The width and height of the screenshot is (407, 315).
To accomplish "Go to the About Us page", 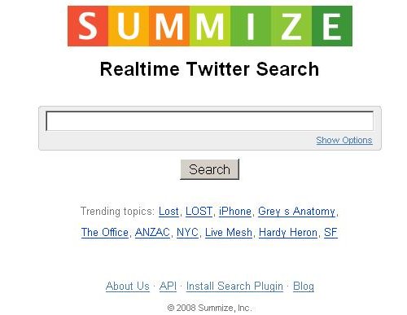I will click(128, 287).
